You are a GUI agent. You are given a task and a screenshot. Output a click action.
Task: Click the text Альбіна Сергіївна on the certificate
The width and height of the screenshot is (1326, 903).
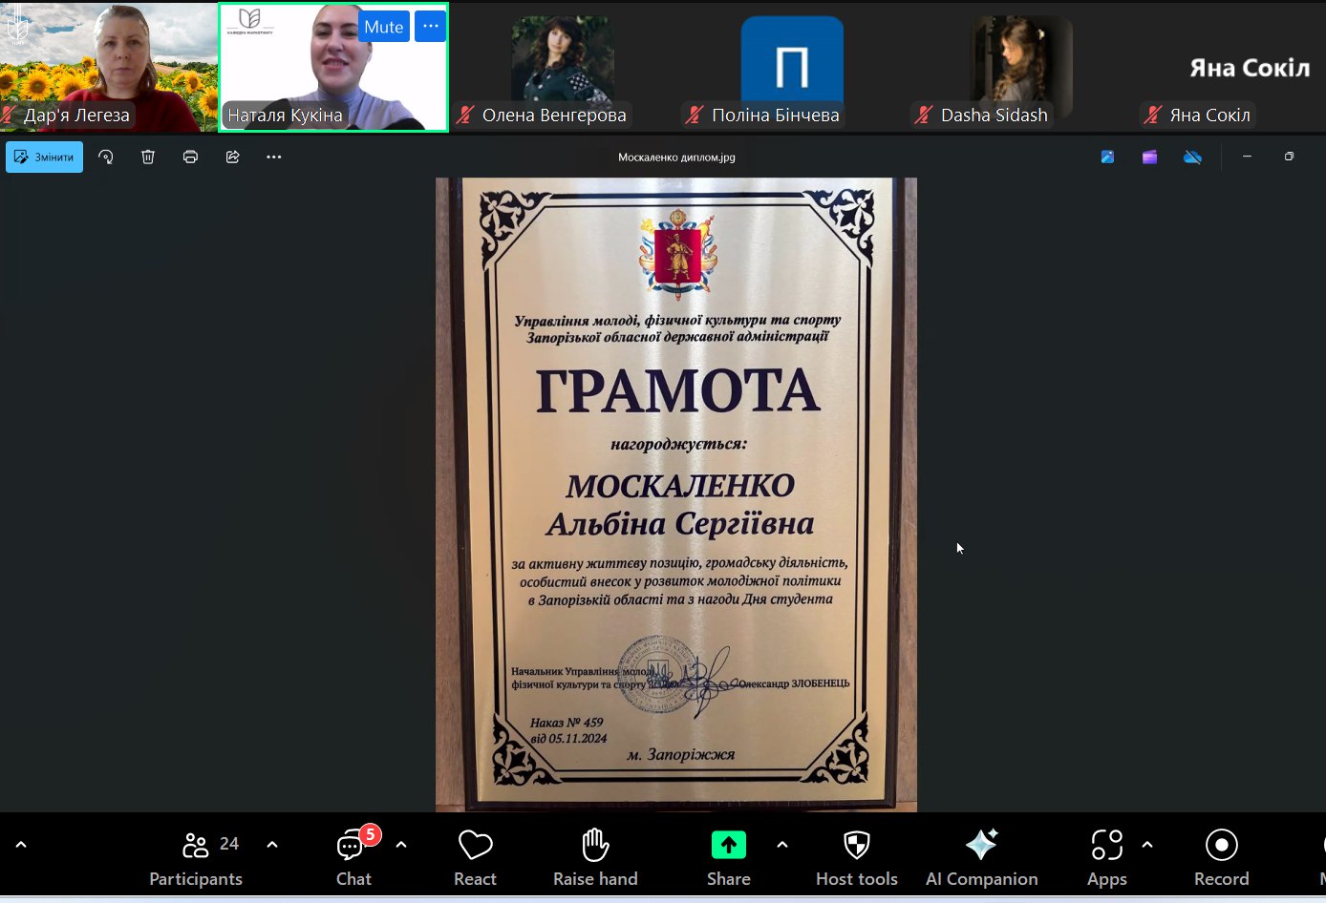click(x=680, y=524)
